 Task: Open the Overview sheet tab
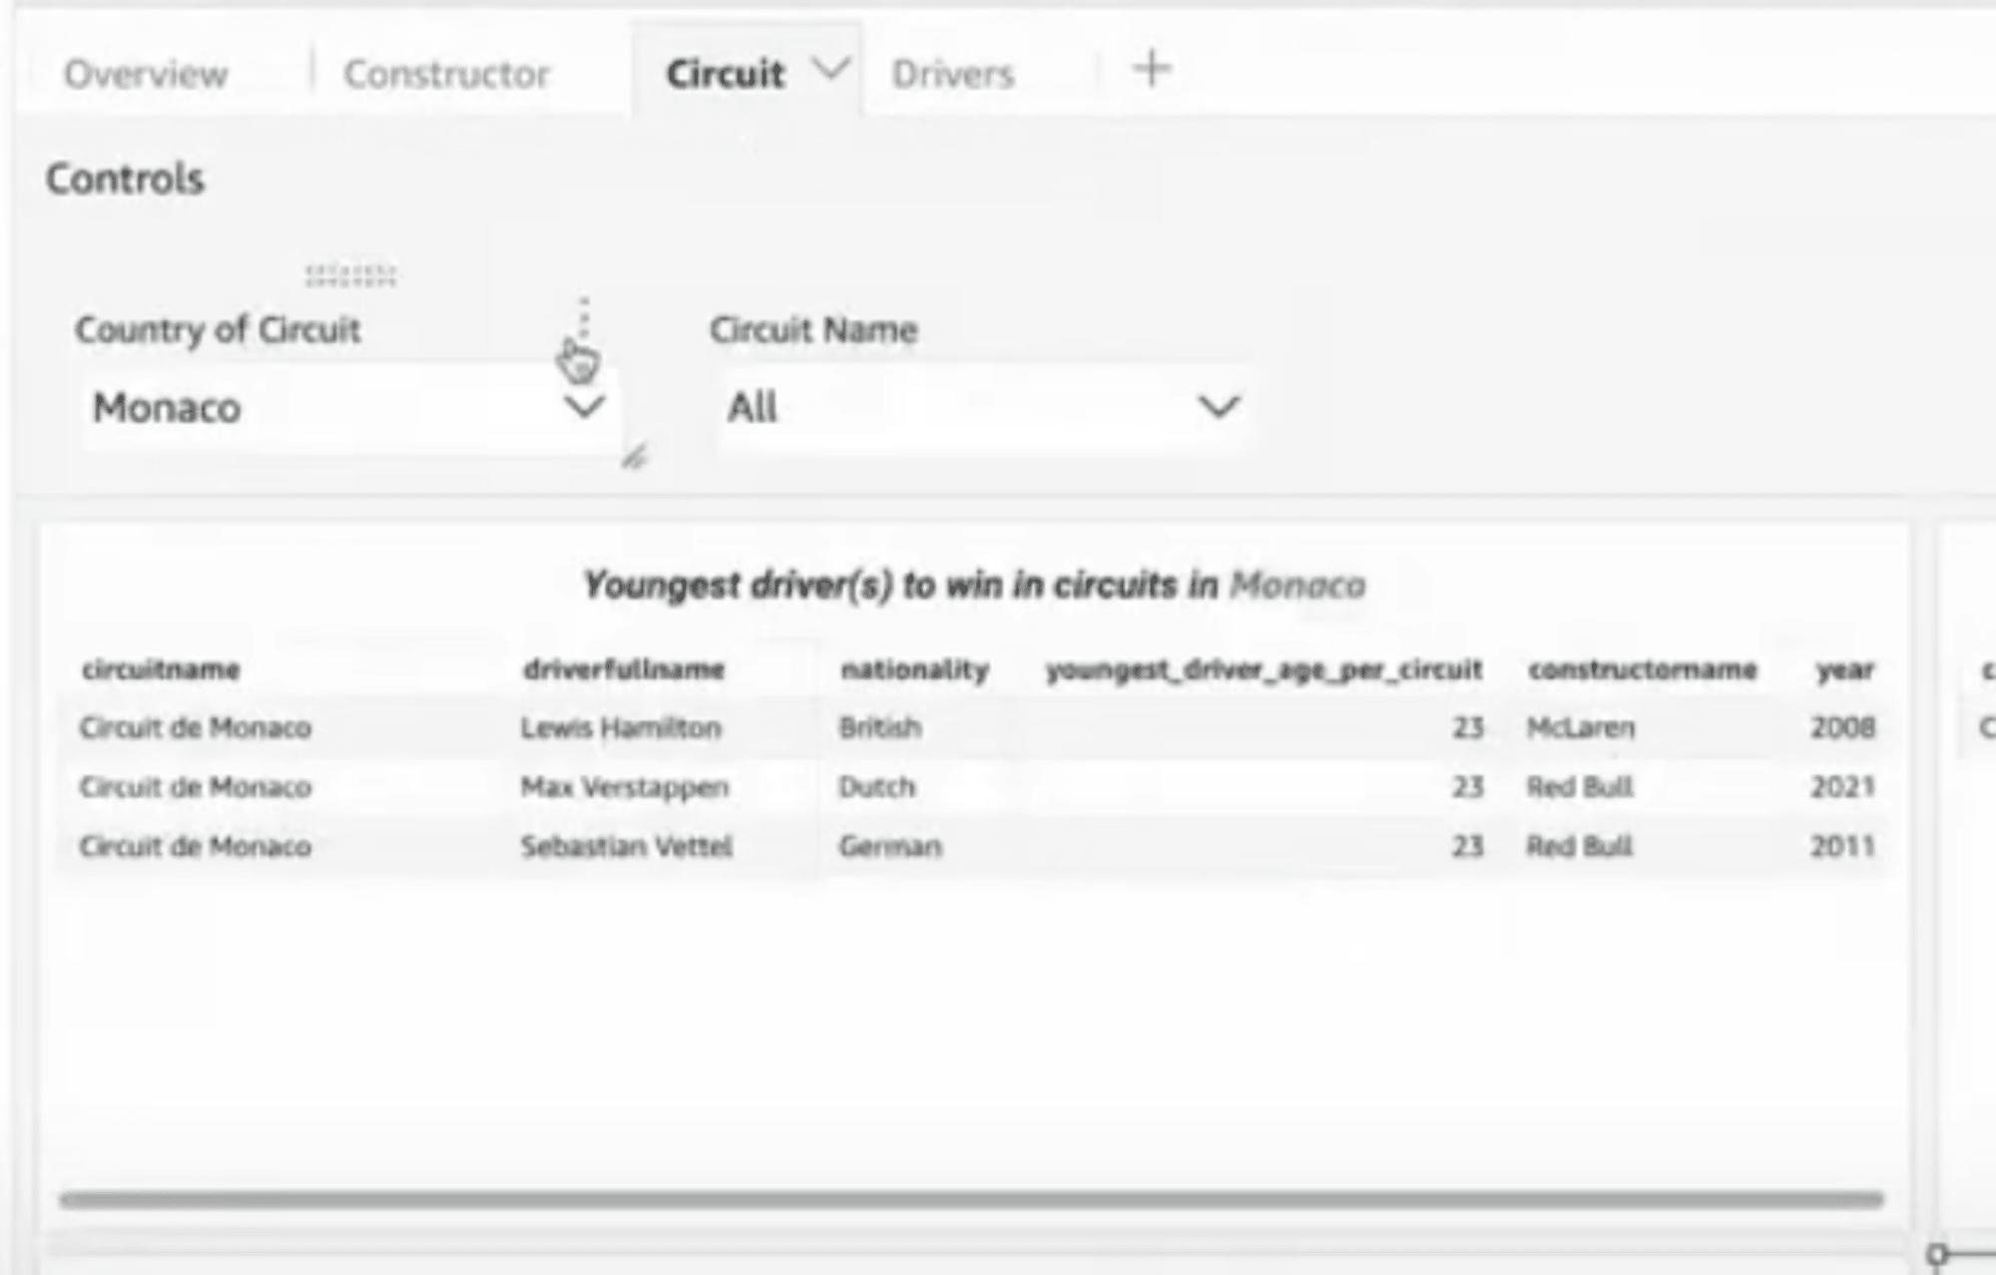[146, 74]
